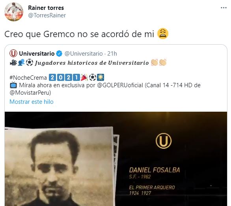Viewport: 231px width, 206px height.
Task: Click the Universitario club logo avatar
Action: tap(13, 53)
